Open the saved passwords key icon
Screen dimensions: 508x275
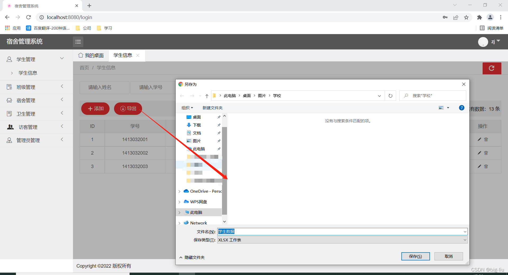[445, 17]
